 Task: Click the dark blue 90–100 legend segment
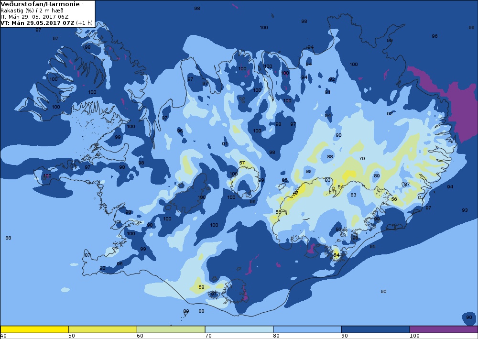(376, 329)
